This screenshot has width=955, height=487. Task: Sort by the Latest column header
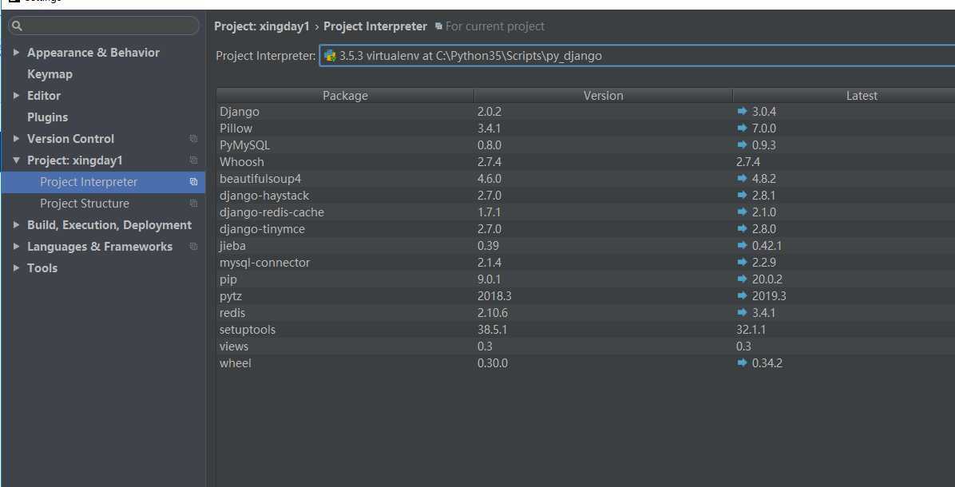click(x=844, y=96)
